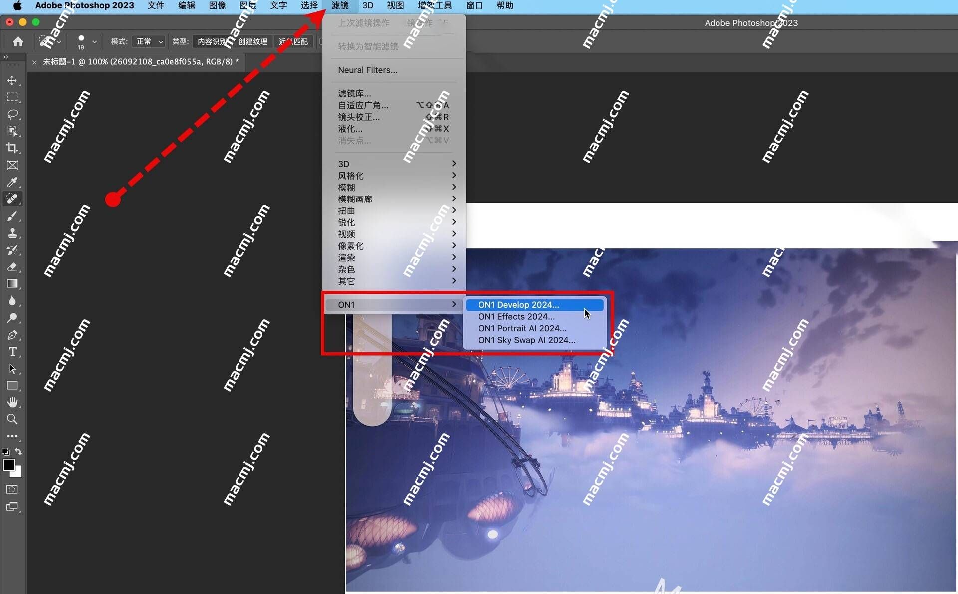Select the Zoom tool
Screen dimensions: 958x594
(12, 419)
